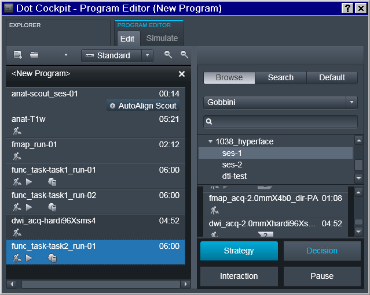Screen dimensions: 370x295
Task: Click the left arrow of horizontal scrollbar
Action: coord(12,284)
